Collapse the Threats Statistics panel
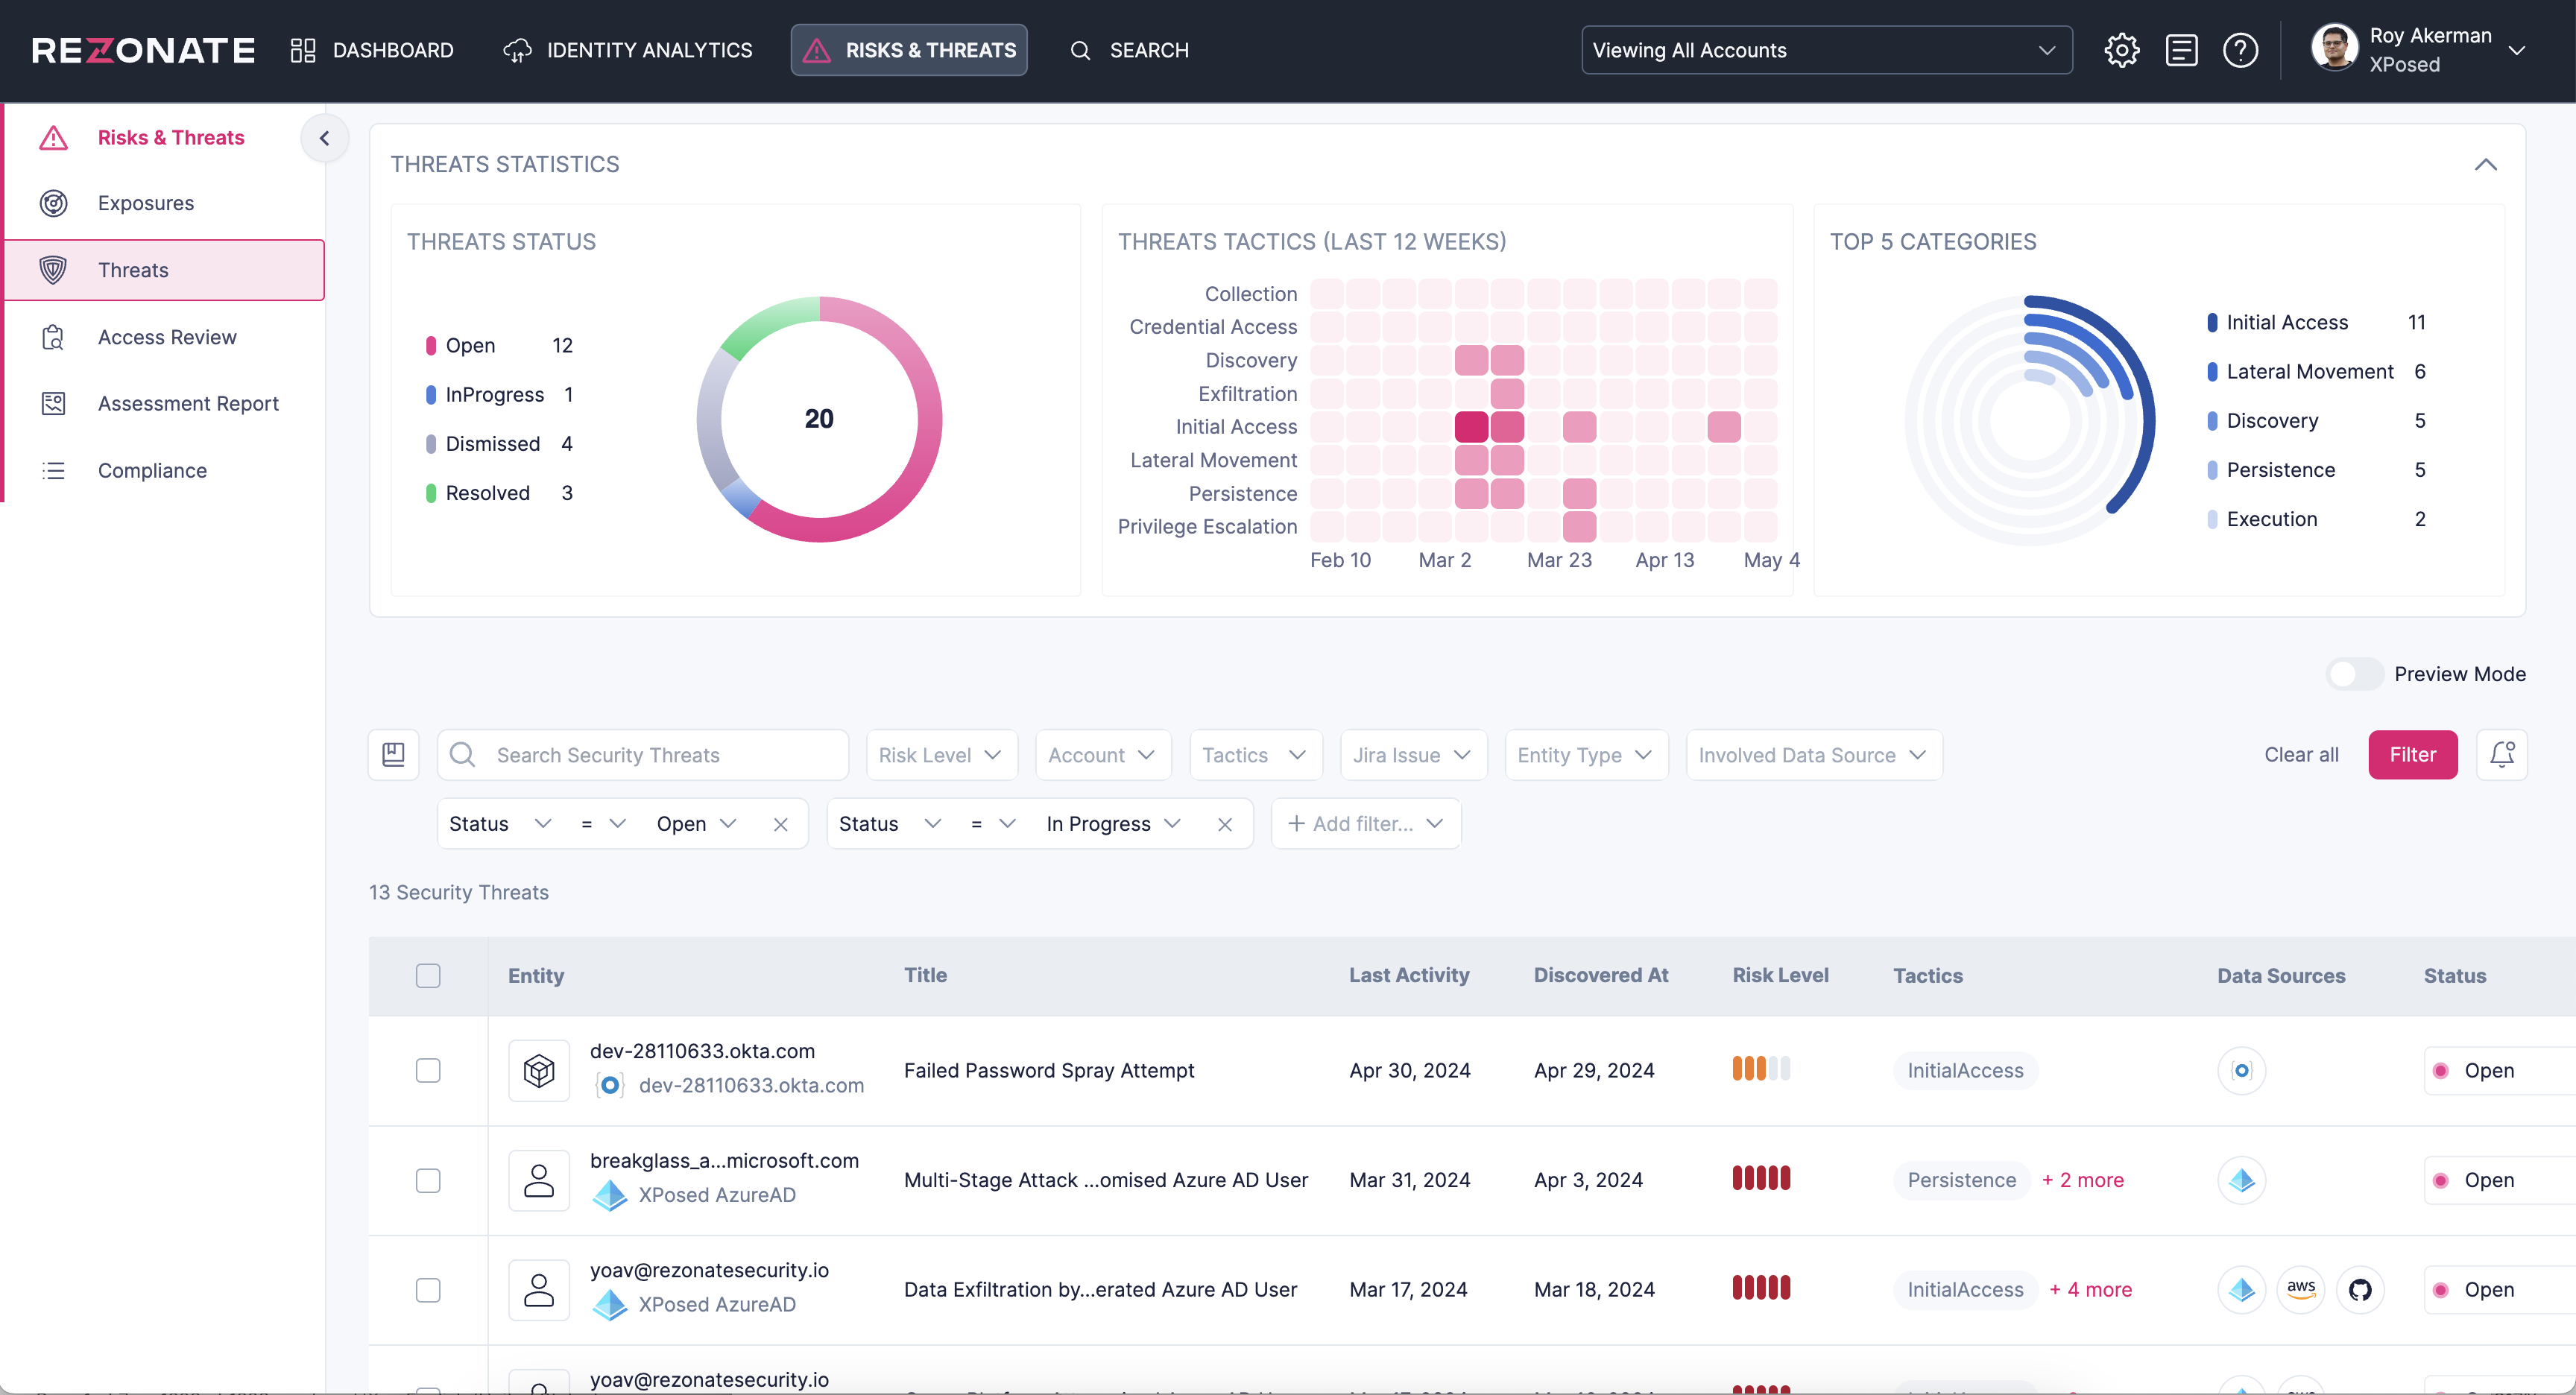 [x=2485, y=165]
